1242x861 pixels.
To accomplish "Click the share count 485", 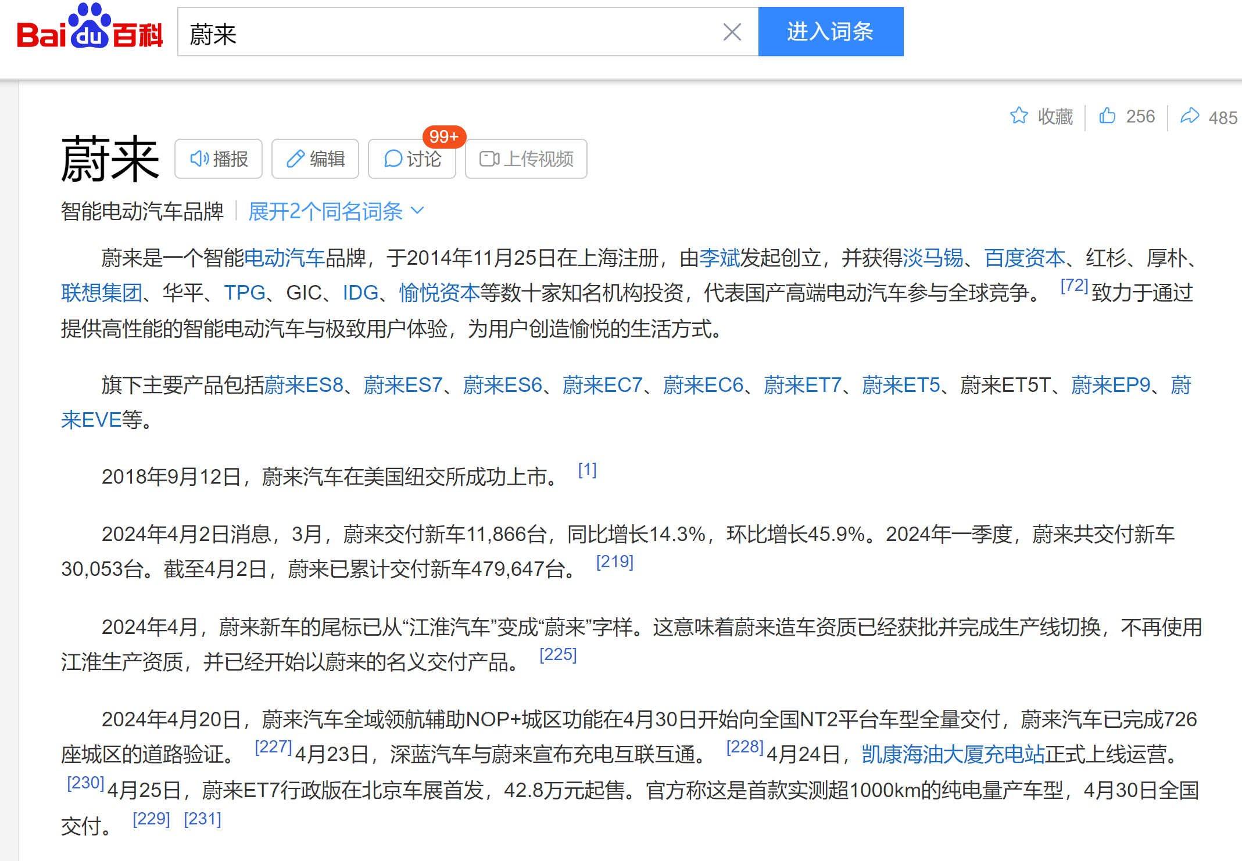I will pyautogui.click(x=1223, y=118).
